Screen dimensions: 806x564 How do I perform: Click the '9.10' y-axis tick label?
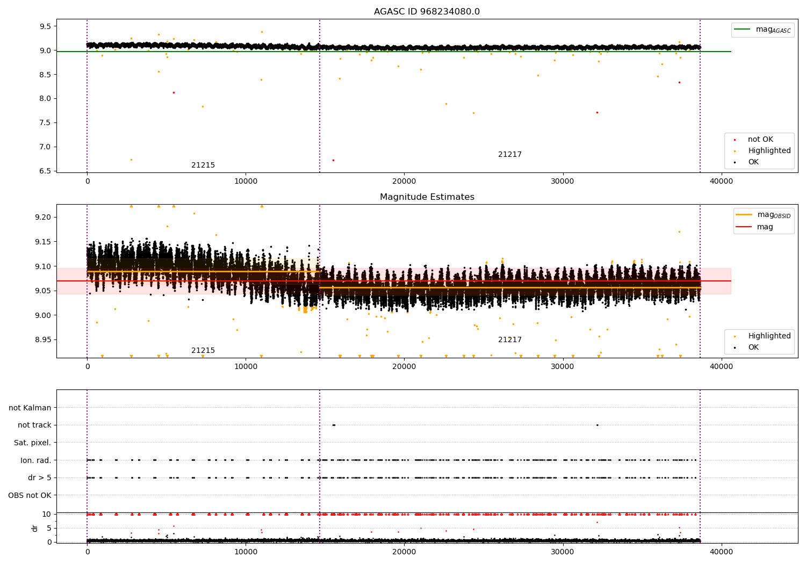[42, 266]
